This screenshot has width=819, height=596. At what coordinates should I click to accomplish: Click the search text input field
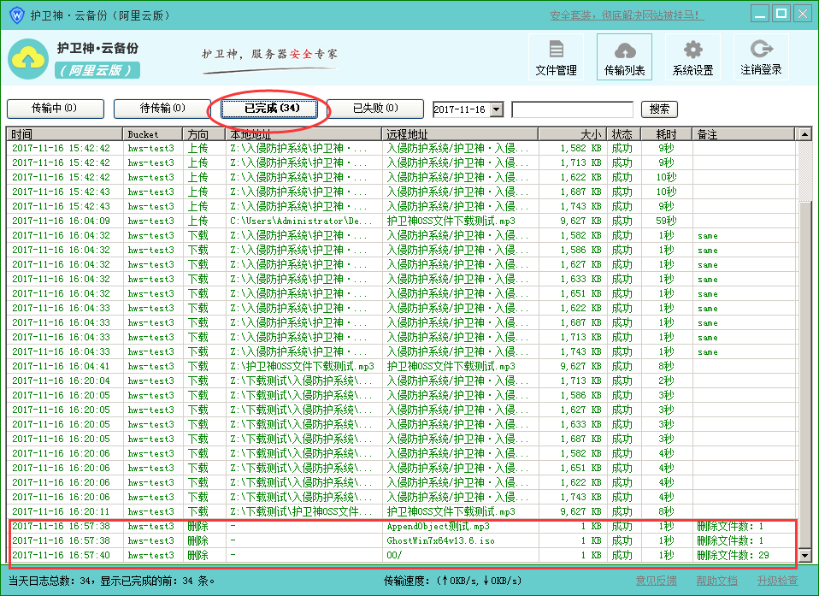pyautogui.click(x=572, y=109)
